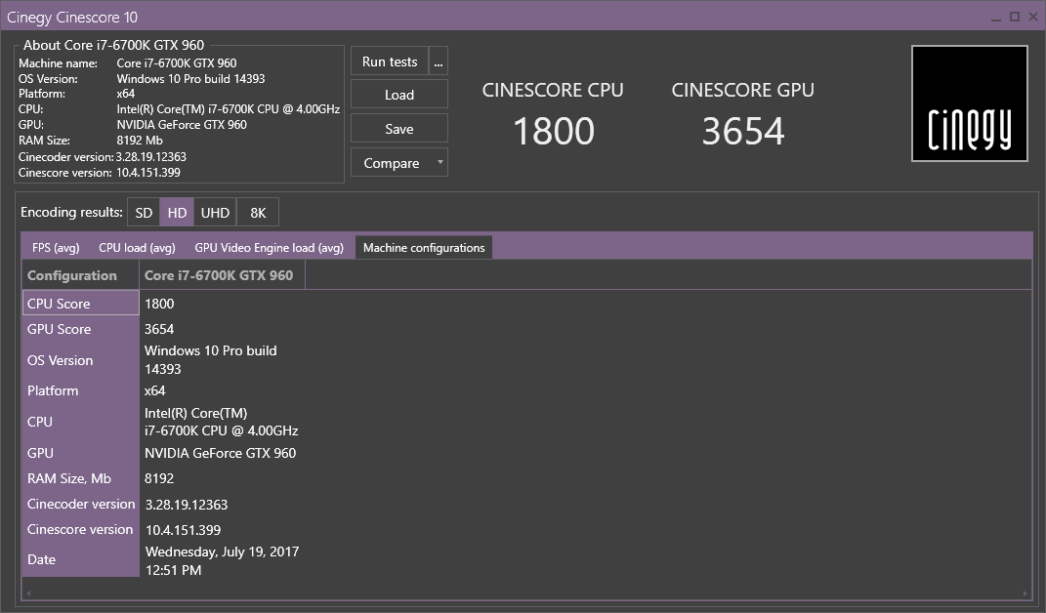
Task: Click the Run tests button
Action: click(x=390, y=61)
